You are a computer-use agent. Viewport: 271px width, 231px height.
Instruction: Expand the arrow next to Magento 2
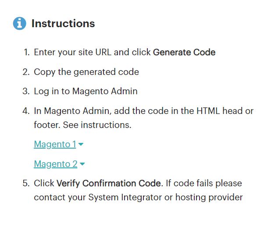coord(82,164)
